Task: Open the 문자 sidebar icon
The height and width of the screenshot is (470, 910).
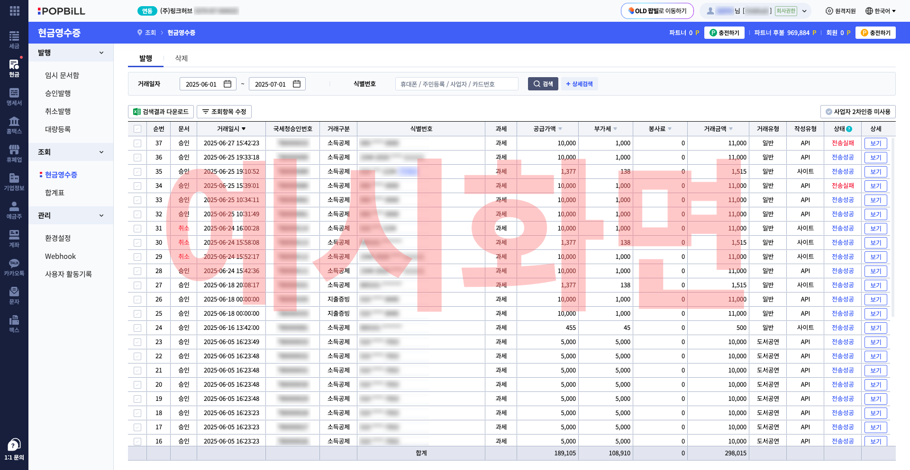Action: (14, 295)
